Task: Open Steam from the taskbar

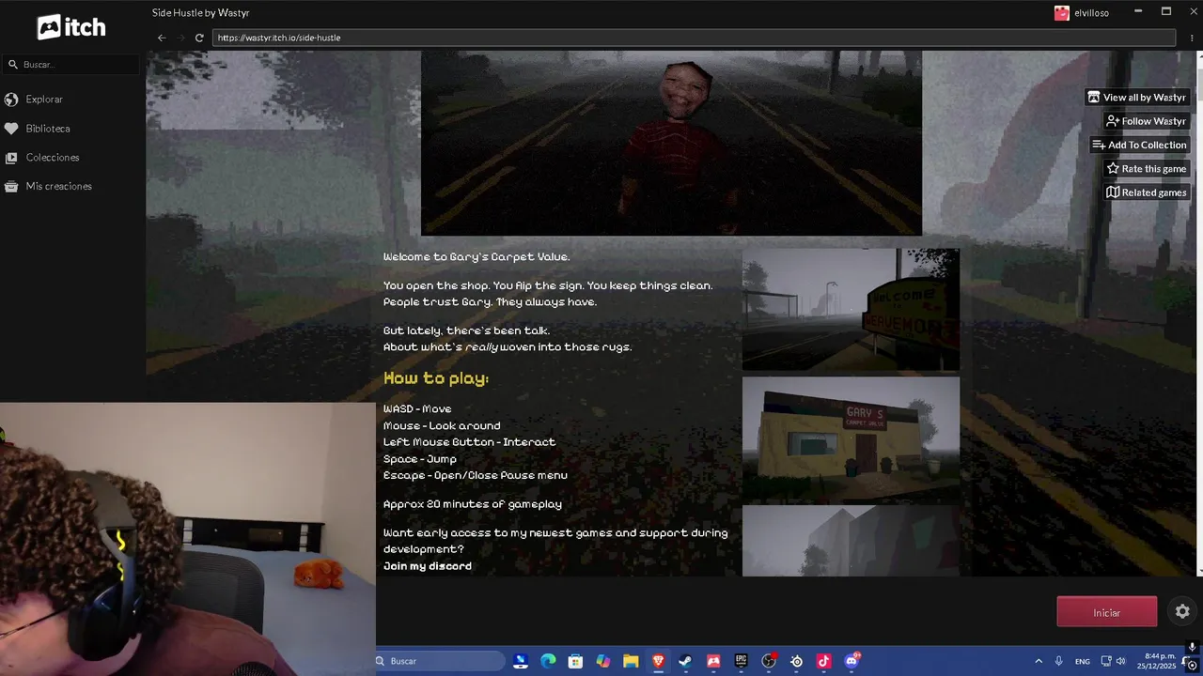Action: coord(685,661)
